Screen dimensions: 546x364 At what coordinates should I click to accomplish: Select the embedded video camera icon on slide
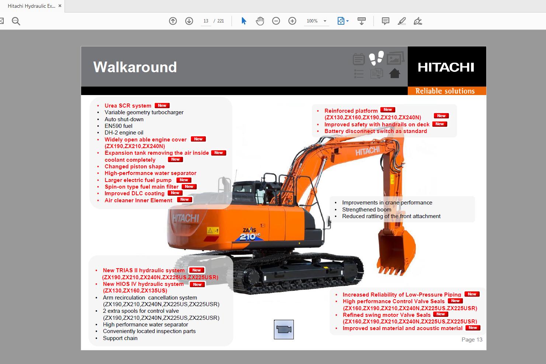[284, 330]
